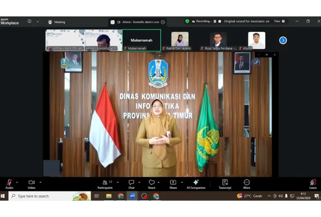Open the Chat panel
This screenshot has width=321, height=217.
[x=131, y=183]
